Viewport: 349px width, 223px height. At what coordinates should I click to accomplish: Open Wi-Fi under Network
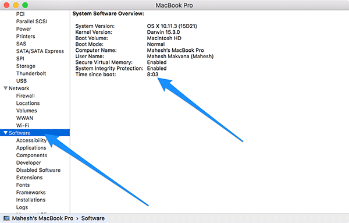click(23, 125)
